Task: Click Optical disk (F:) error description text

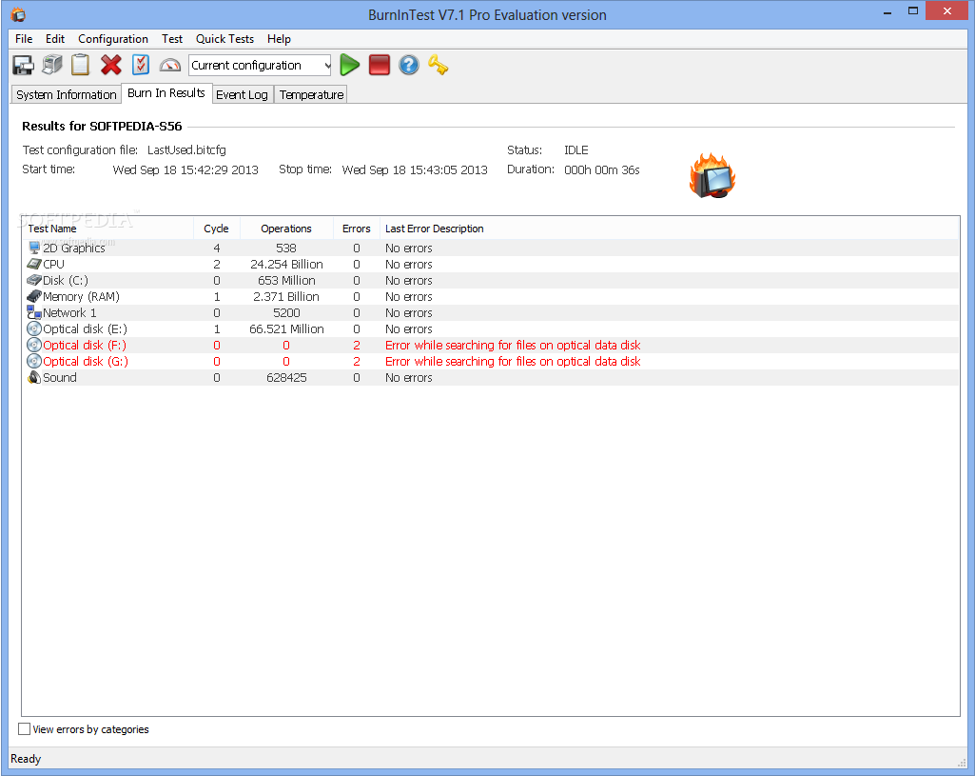Action: pos(513,345)
